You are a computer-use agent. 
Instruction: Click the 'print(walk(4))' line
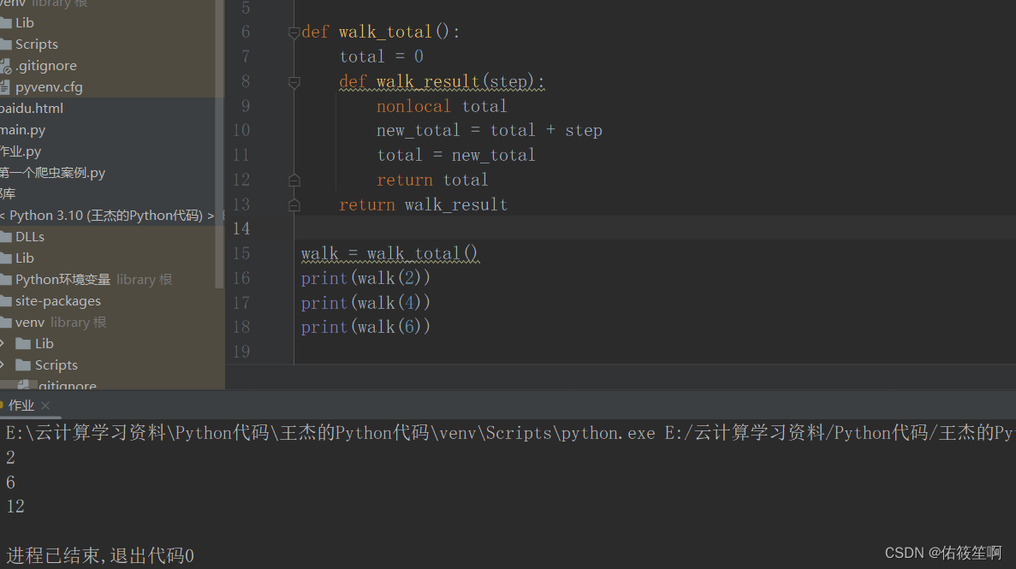click(365, 303)
